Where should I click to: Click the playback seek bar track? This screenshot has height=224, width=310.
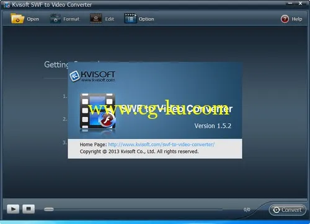point(133,209)
